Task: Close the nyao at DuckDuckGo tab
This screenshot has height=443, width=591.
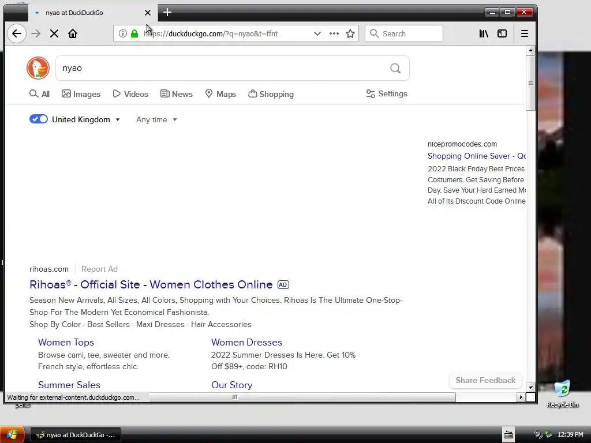Action: (x=148, y=13)
